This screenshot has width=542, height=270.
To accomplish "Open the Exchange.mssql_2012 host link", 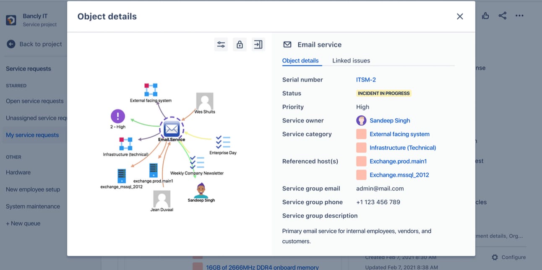I will tap(399, 175).
